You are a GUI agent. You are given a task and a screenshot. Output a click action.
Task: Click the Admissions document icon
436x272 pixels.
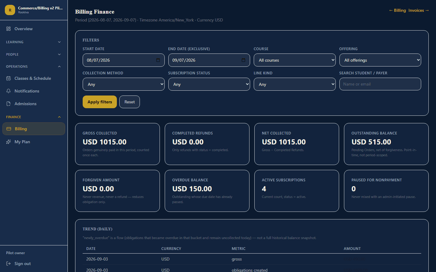[x=8, y=104]
